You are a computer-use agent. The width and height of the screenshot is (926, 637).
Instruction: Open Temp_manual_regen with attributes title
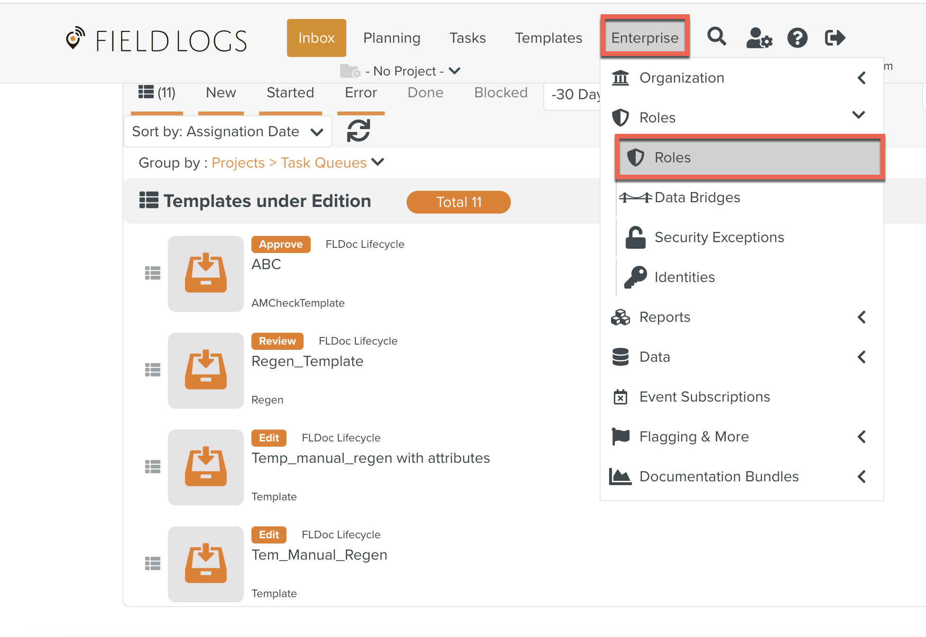370,459
